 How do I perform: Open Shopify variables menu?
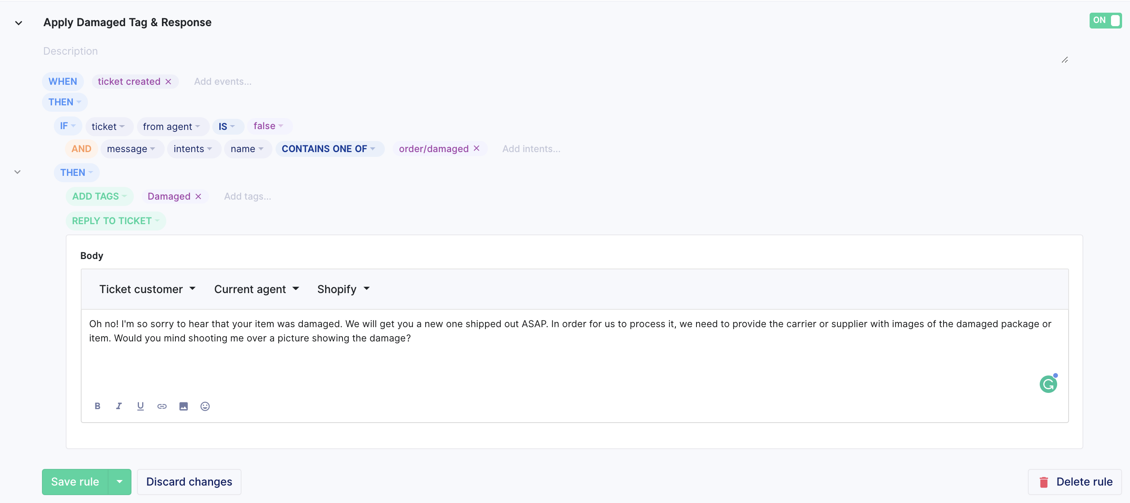point(344,289)
